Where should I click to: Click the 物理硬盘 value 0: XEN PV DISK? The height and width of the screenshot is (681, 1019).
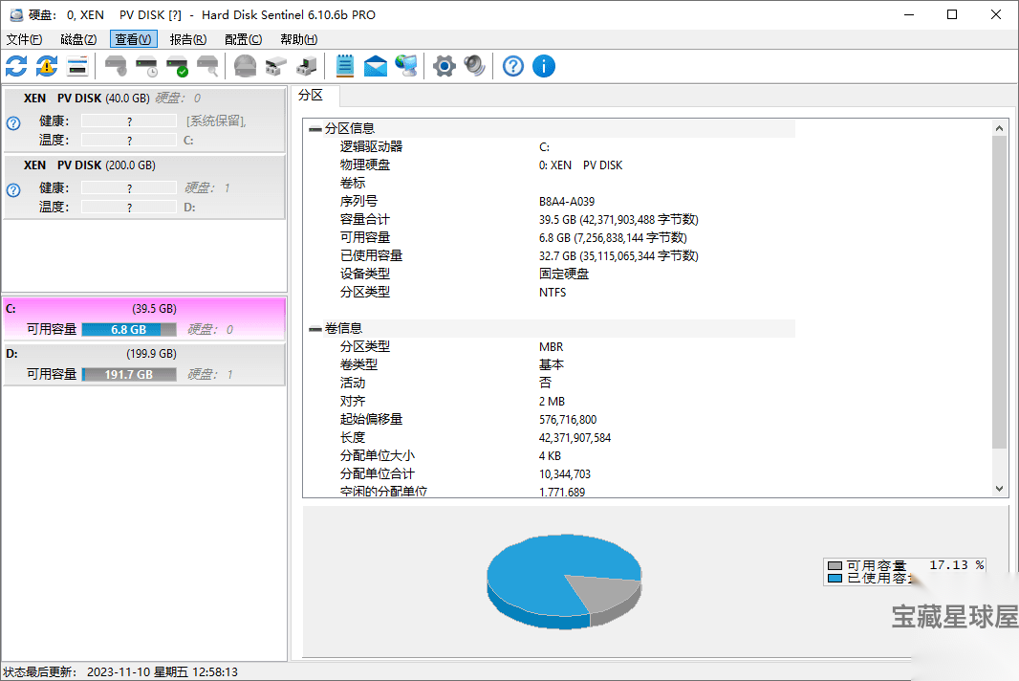point(580,165)
